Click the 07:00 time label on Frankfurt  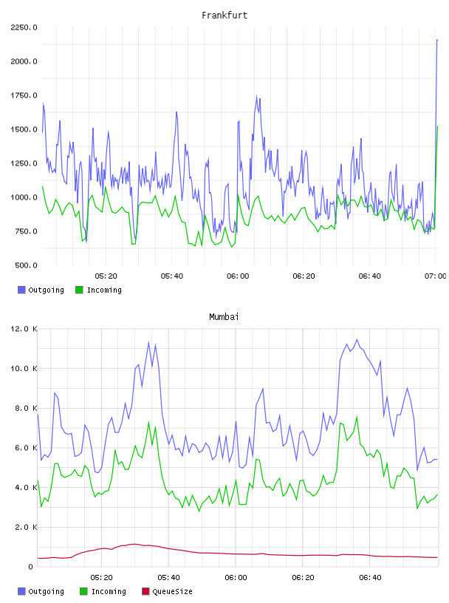(436, 276)
